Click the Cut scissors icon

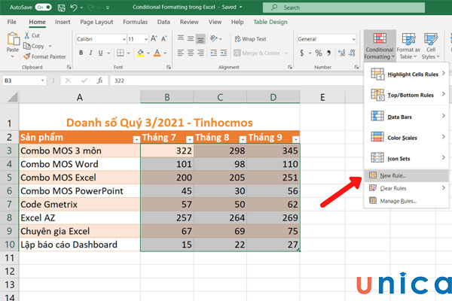(26, 35)
